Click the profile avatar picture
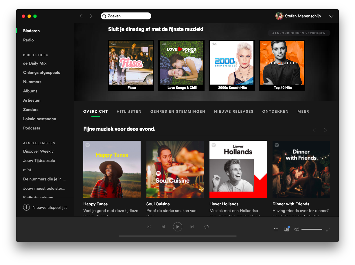Image resolution: width=355 pixels, height=265 pixels. [279, 16]
